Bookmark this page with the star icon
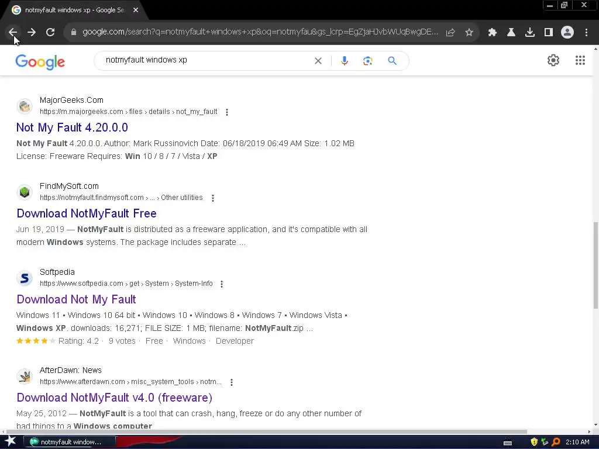599x449 pixels. coord(469,33)
